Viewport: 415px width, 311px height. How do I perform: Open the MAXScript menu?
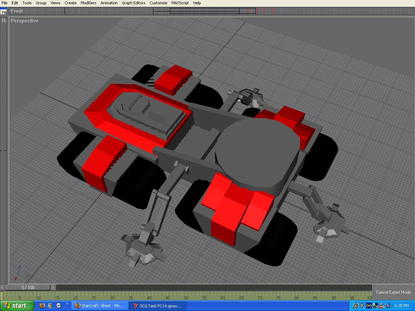pyautogui.click(x=180, y=3)
